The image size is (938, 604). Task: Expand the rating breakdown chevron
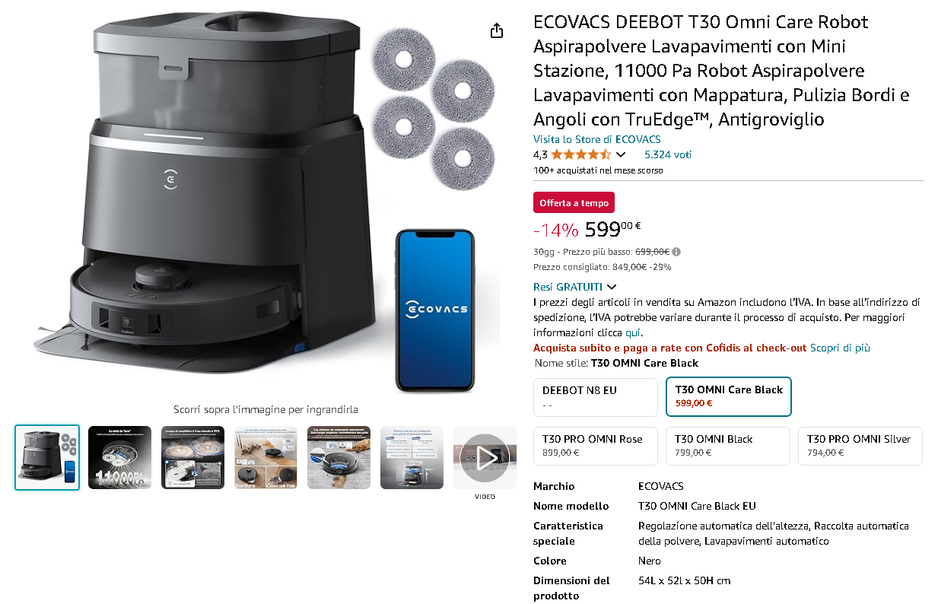click(x=621, y=154)
